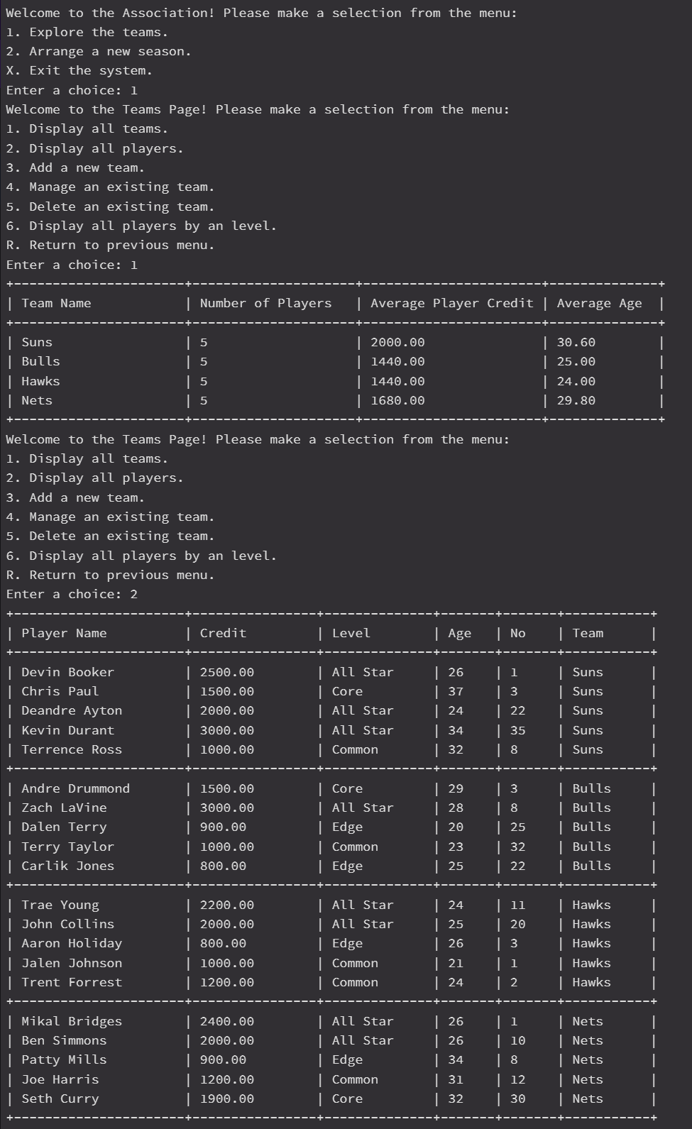Click 'Display all players by an level' first line
Image resolution: width=692 pixels, height=1129 pixels.
141,226
